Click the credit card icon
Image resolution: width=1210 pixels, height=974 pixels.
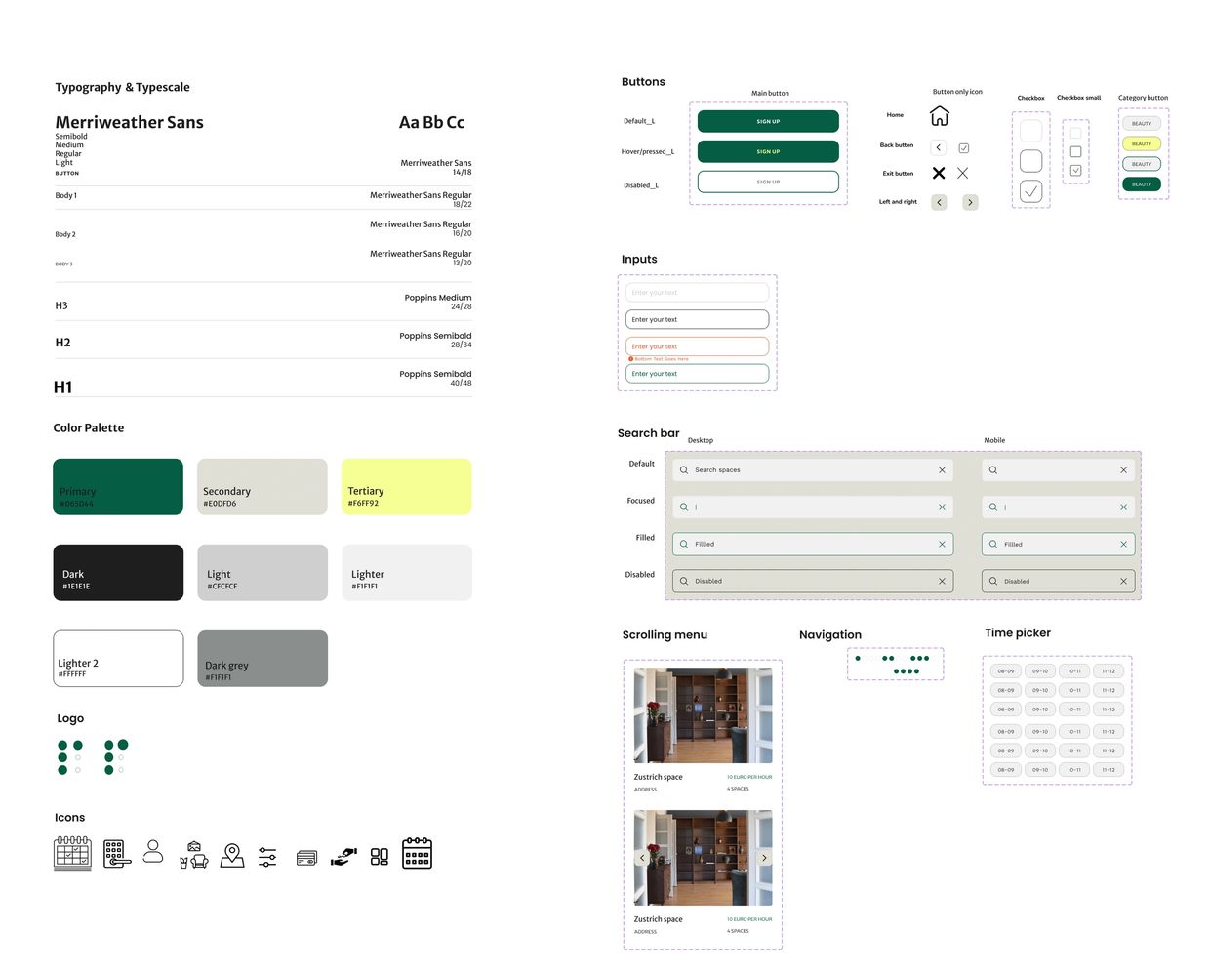pyautogui.click(x=306, y=859)
